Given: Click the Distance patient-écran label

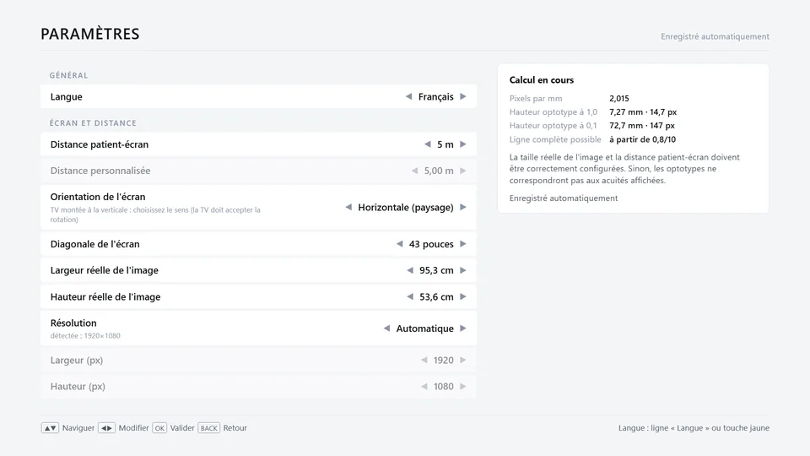Looking at the screenshot, I should [x=100, y=144].
